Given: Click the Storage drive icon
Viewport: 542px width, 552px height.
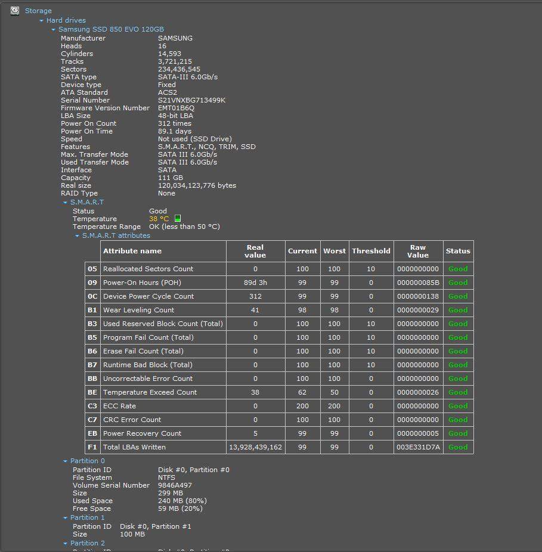Looking at the screenshot, I should (15, 11).
